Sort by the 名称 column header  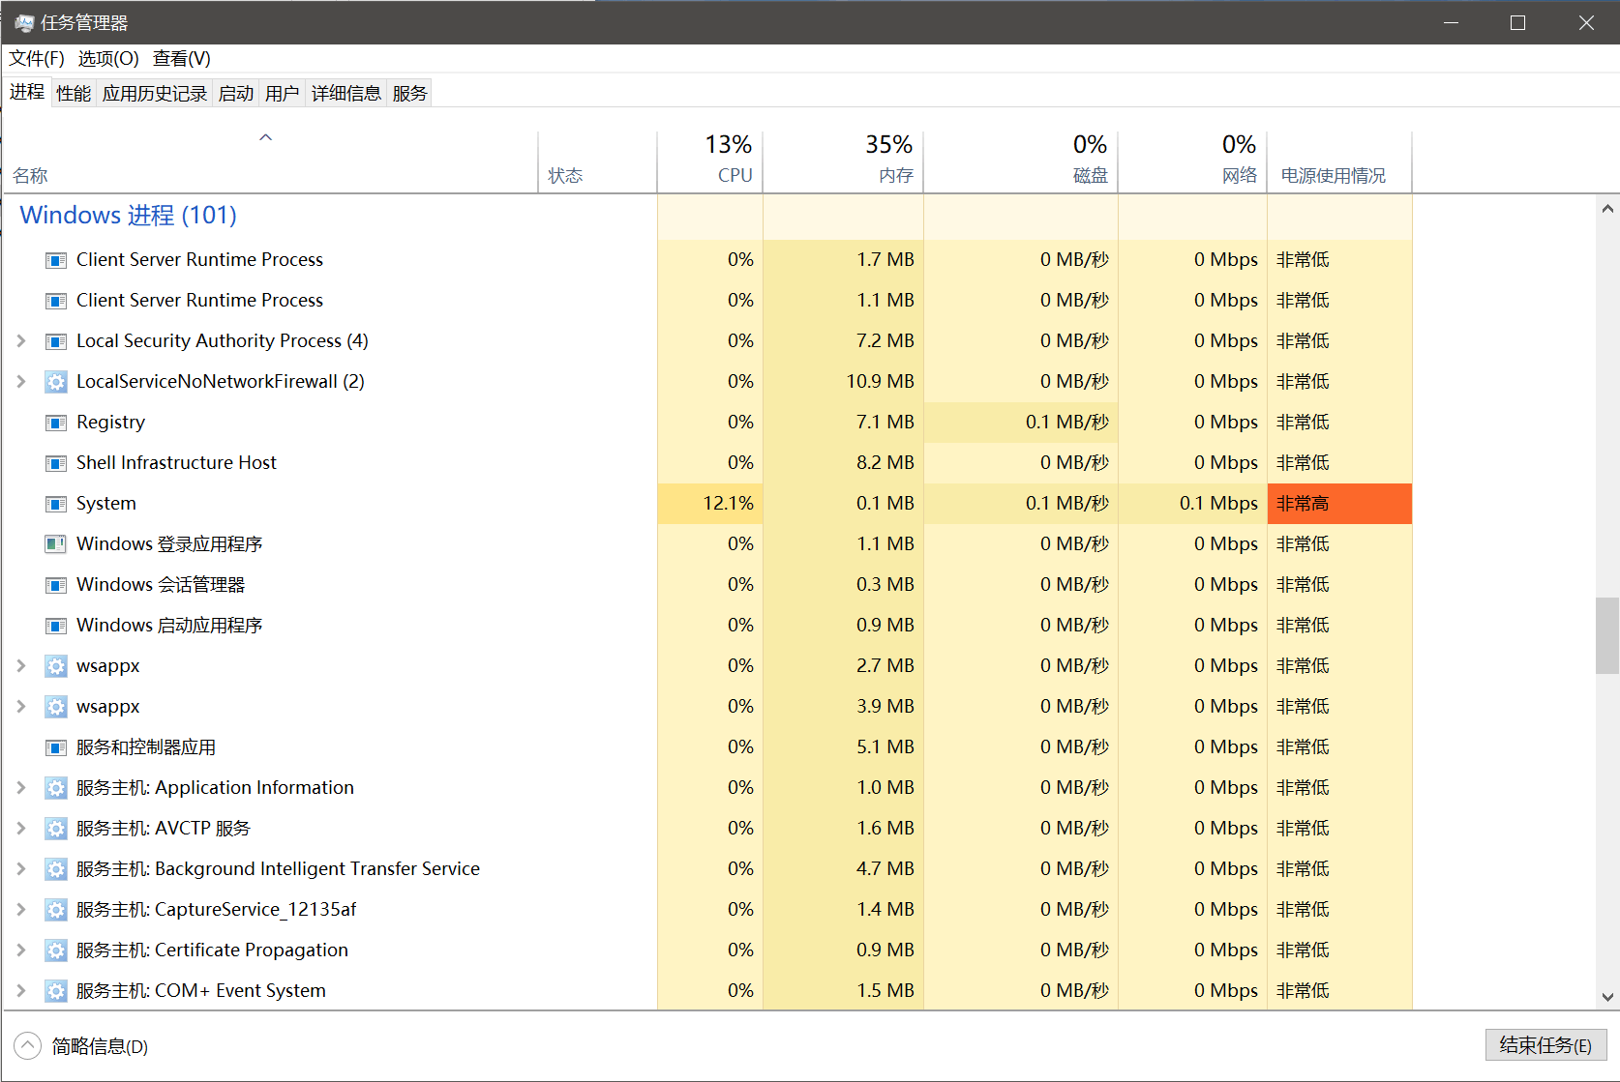tap(270, 162)
